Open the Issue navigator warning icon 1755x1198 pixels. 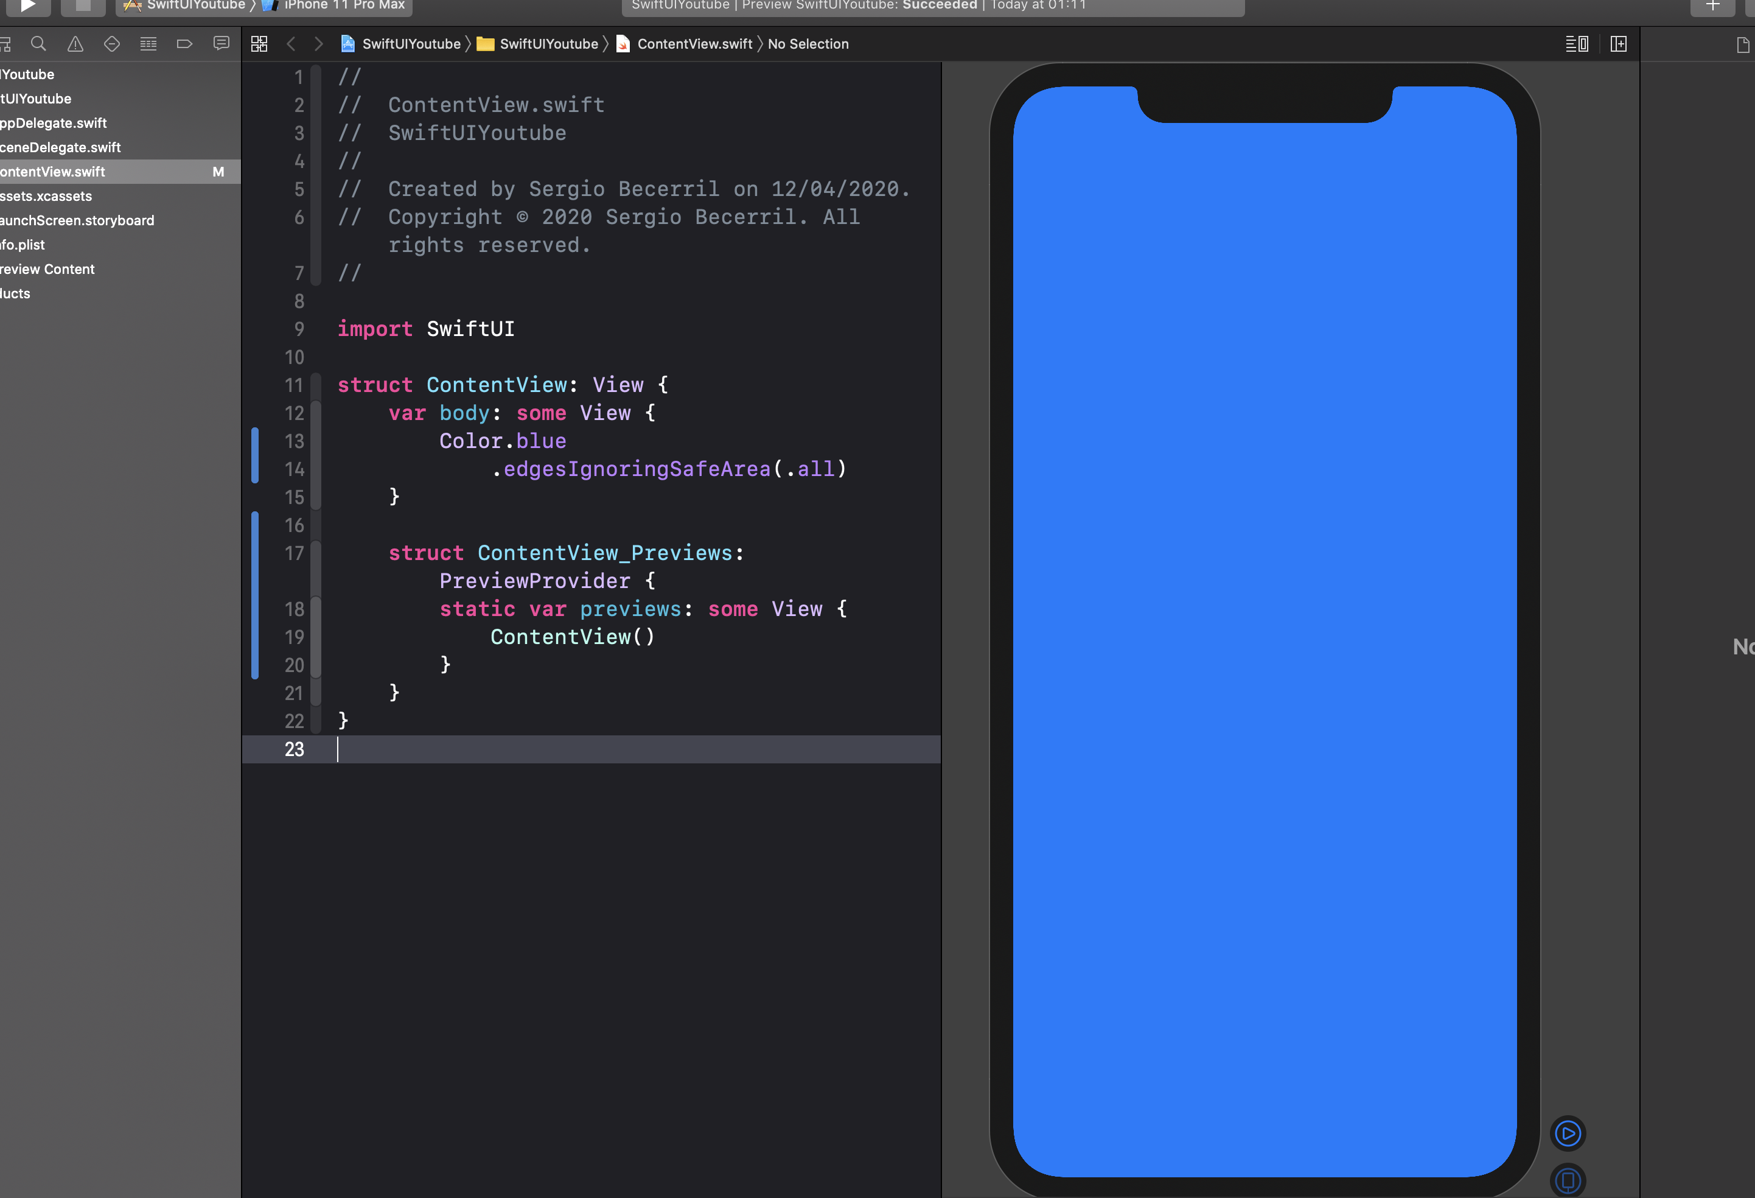tap(75, 44)
